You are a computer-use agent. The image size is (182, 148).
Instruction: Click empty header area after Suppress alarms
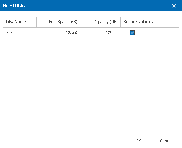point(166,22)
